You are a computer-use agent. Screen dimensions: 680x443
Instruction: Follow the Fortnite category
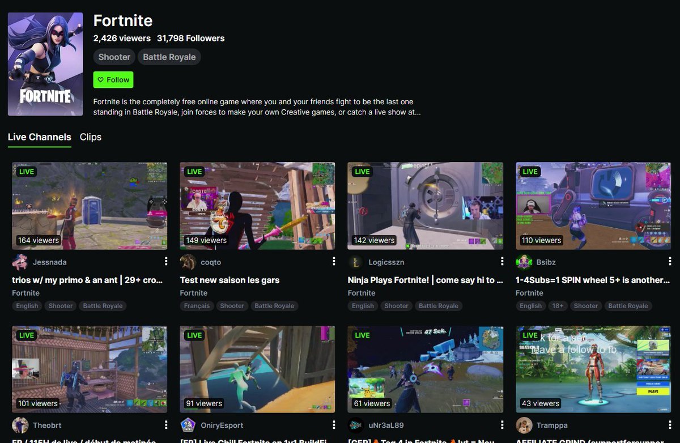click(x=113, y=80)
